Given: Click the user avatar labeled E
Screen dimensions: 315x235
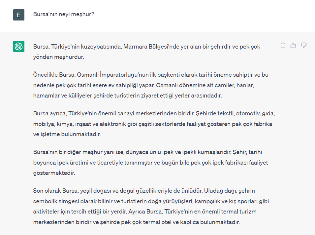Looking at the screenshot, I should point(18,15).
